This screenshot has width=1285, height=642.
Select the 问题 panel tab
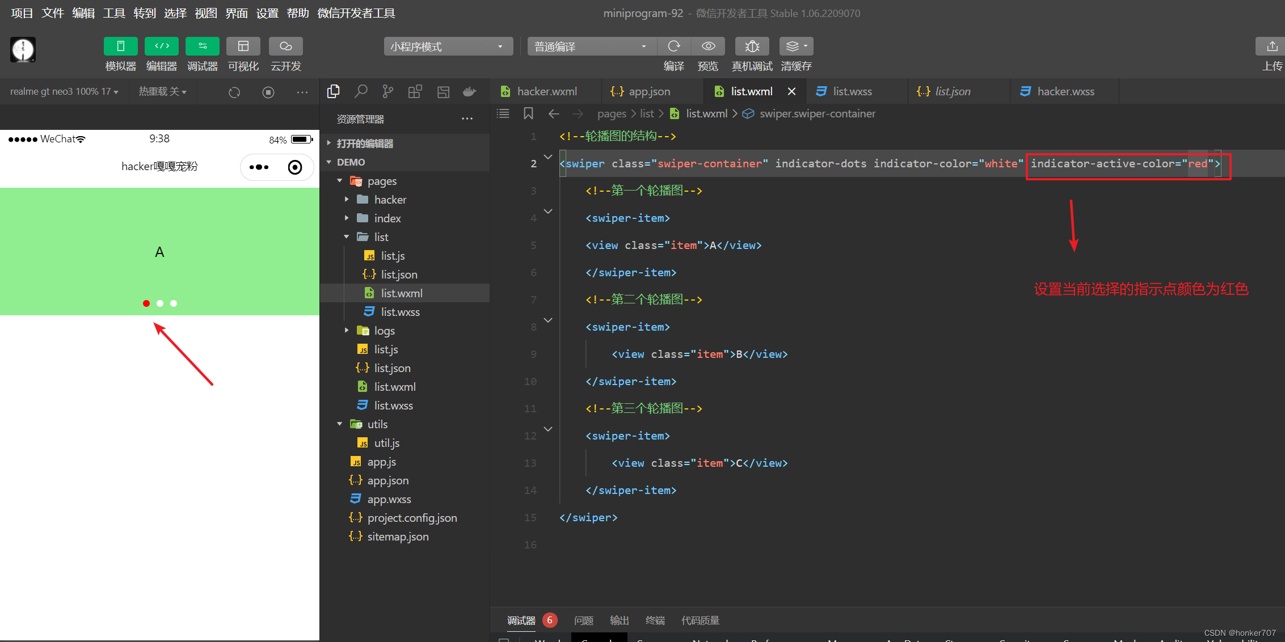583,620
